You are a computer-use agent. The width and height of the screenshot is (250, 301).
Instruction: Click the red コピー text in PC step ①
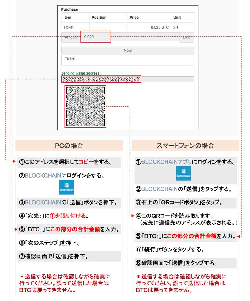coord(86,162)
